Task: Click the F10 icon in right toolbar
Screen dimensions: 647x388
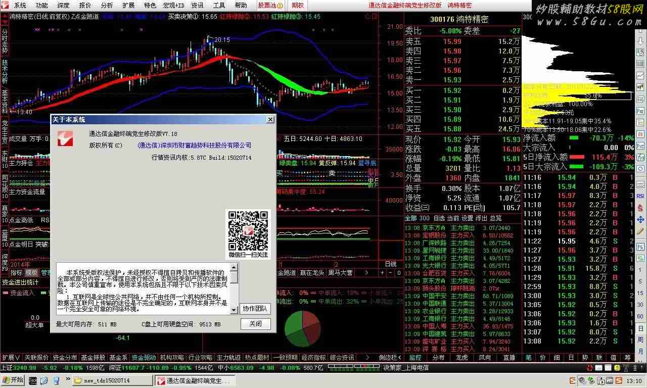Action: pyautogui.click(x=640, y=110)
